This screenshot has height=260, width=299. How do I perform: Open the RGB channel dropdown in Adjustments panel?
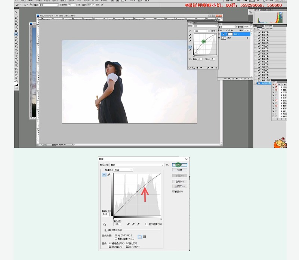click(x=201, y=31)
